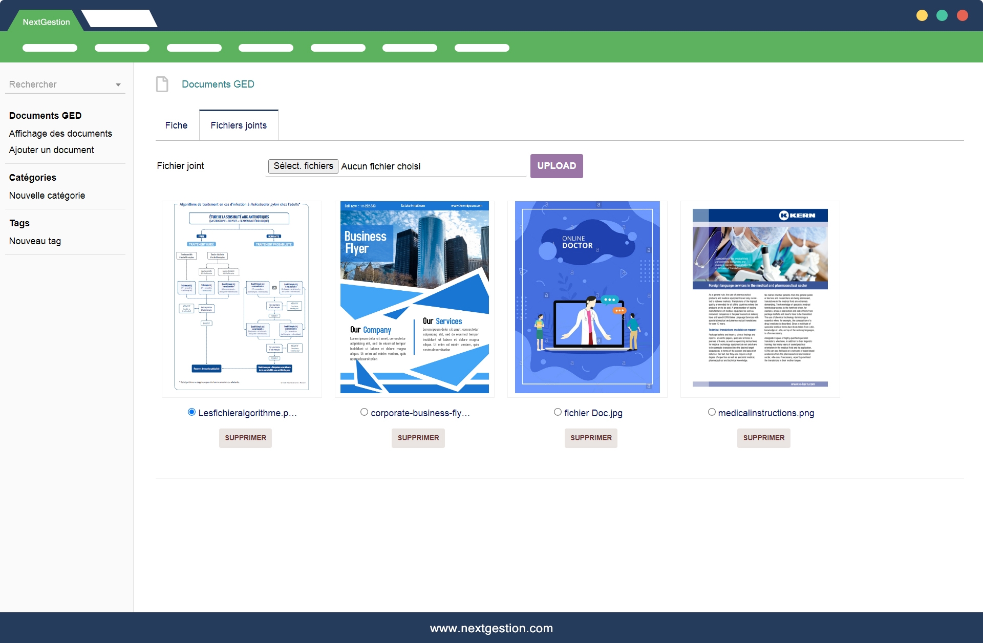Open the Online Doctor image thumbnail
This screenshot has width=983, height=643.
(587, 297)
